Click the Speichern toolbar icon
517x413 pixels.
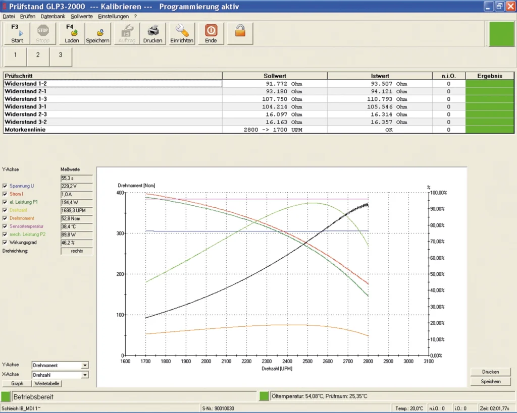tap(97, 33)
